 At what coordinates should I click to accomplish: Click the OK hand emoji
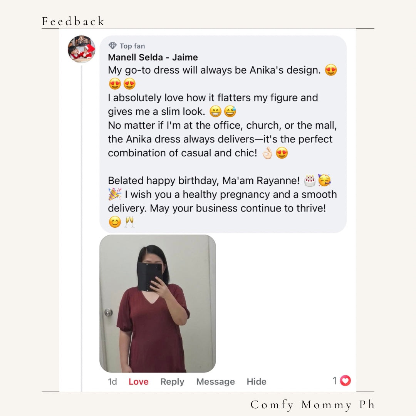tap(267, 153)
